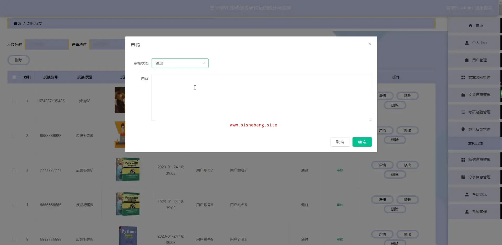
Task: Click the 反馈编号 column header
Action: click(51, 77)
